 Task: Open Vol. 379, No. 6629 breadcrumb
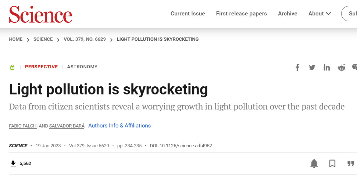[85, 39]
